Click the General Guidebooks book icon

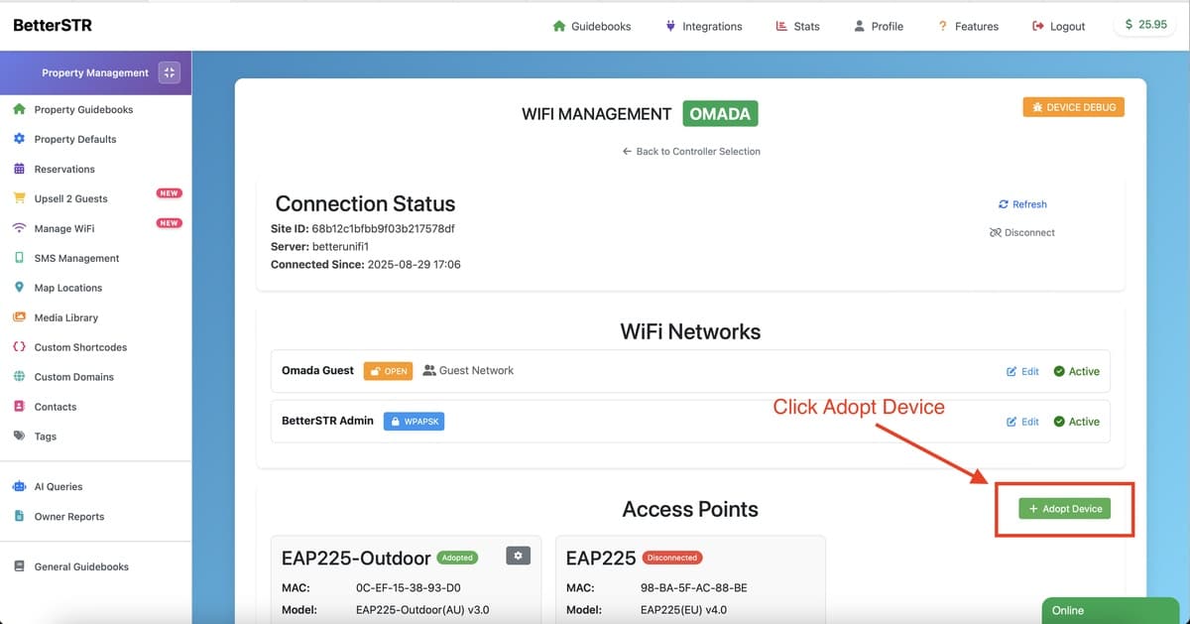19,566
